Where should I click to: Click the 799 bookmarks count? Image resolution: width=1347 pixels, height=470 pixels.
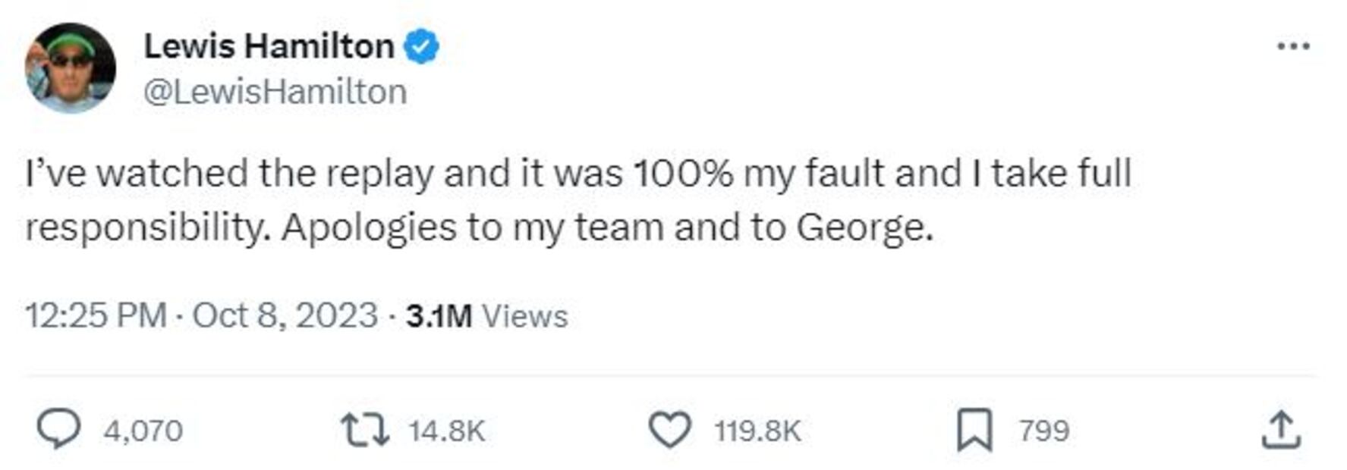click(x=1044, y=431)
